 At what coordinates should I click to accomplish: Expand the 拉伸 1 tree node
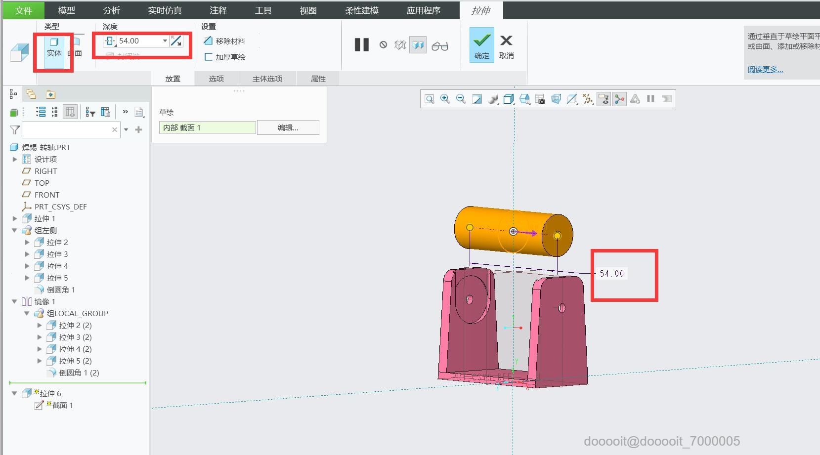coord(15,218)
